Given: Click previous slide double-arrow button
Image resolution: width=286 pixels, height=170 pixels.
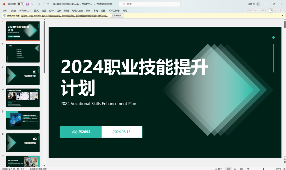Looking at the screenshot, I should pos(285,159).
